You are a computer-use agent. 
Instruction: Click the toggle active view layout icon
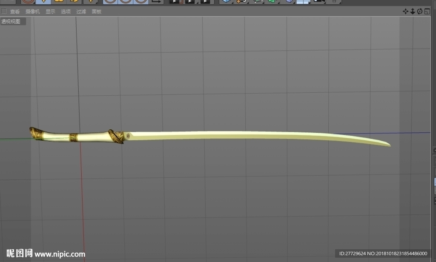click(x=427, y=11)
